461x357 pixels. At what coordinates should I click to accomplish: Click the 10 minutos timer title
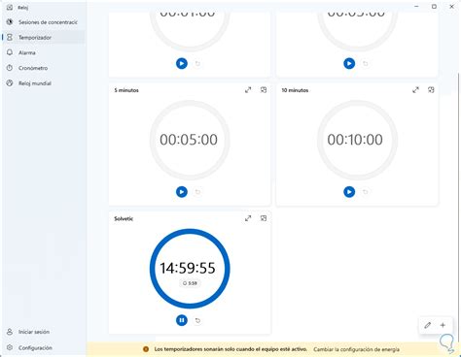click(295, 90)
